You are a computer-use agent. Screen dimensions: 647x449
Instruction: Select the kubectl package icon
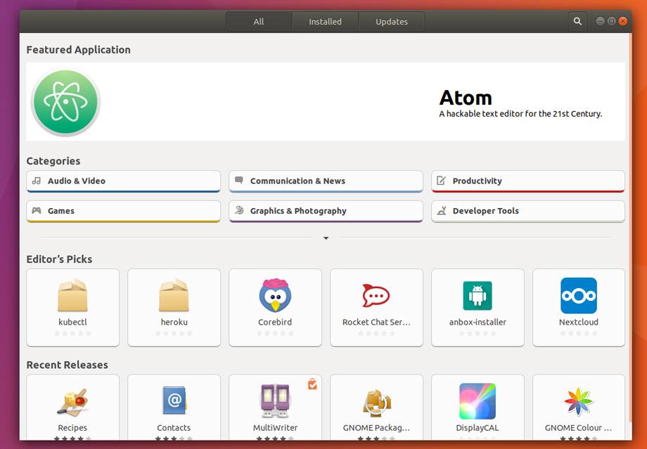coord(72,295)
